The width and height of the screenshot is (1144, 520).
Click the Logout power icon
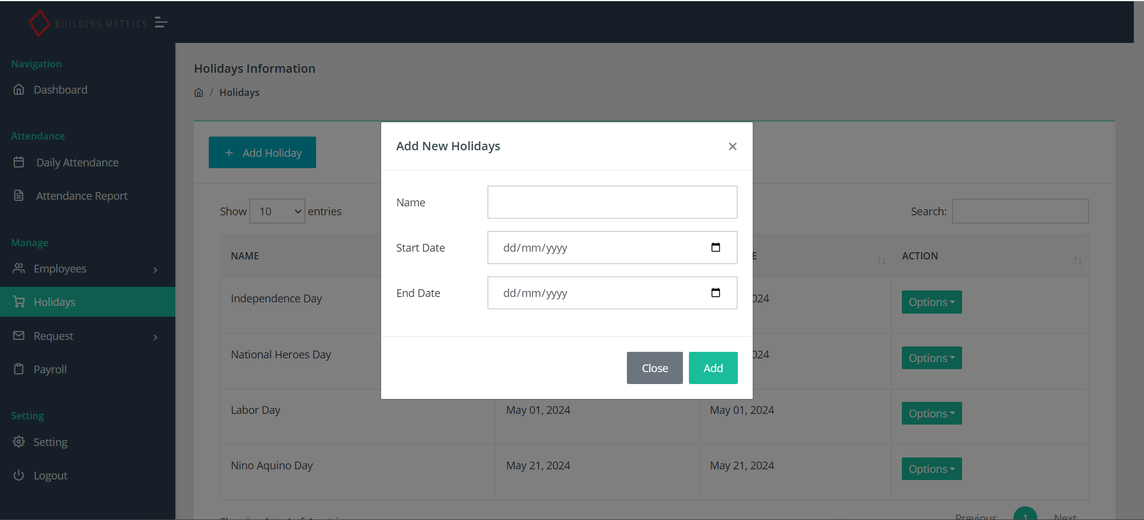[19, 475]
